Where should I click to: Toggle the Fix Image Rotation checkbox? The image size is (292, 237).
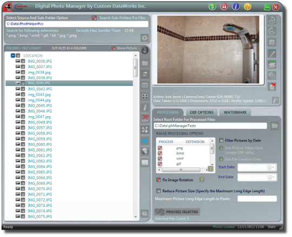click(158, 180)
